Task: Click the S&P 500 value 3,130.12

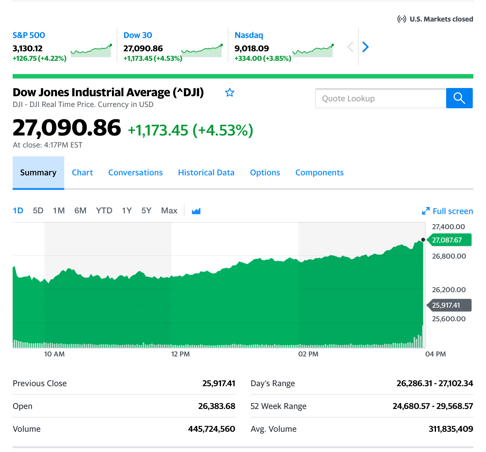Action: (28, 48)
